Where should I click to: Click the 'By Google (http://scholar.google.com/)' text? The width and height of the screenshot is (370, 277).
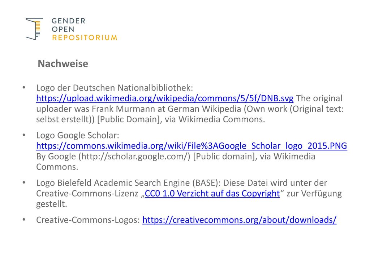click(x=113, y=157)
